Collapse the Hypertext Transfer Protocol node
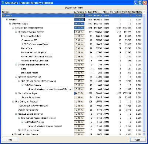Viewport: 148px width, 144px height. [16, 32]
